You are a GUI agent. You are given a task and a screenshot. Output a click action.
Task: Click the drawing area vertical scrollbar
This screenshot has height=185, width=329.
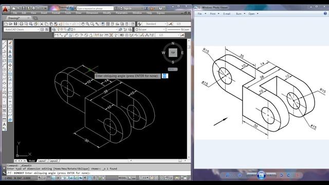[189, 99]
